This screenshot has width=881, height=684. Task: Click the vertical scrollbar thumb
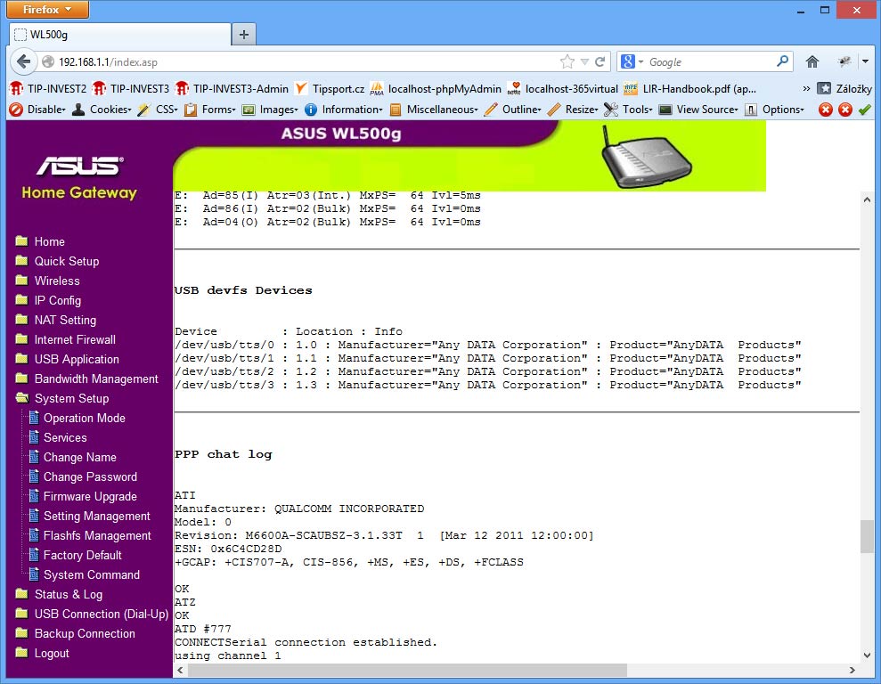click(x=867, y=537)
